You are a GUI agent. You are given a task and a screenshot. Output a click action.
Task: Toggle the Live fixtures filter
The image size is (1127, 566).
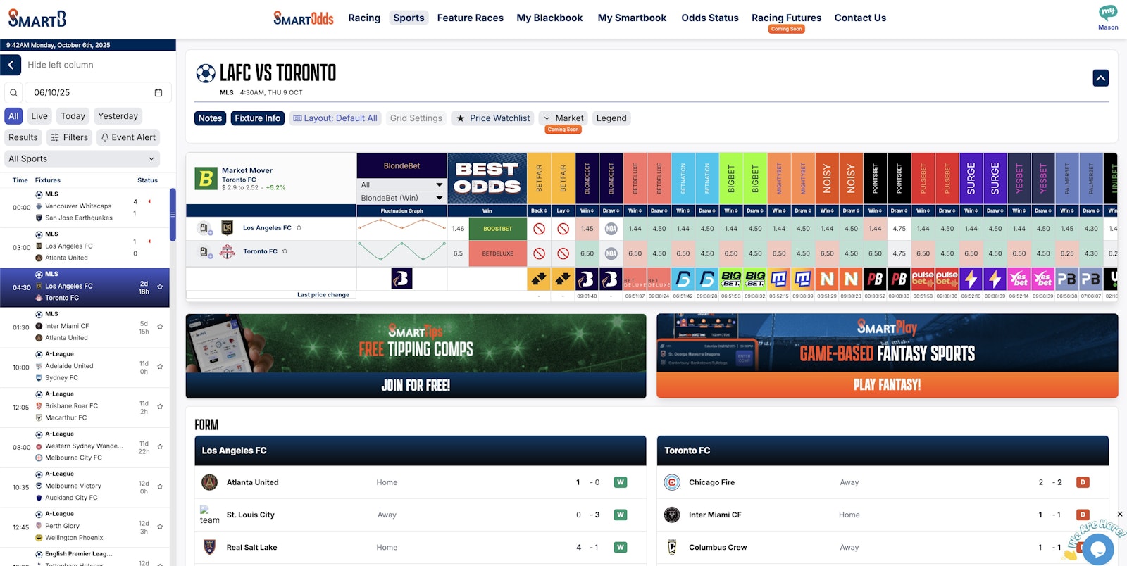pyautogui.click(x=39, y=116)
